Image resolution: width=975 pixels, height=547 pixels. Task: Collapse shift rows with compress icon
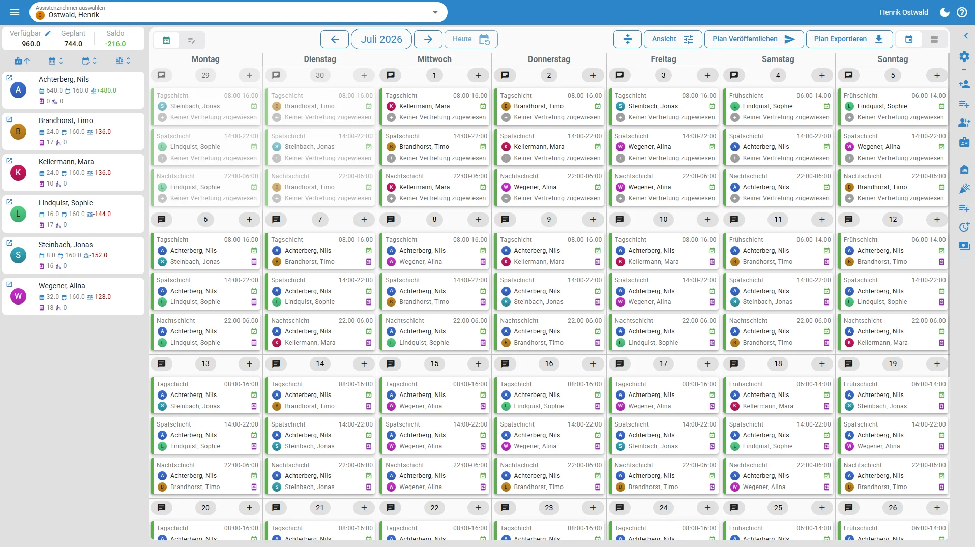[x=628, y=39]
